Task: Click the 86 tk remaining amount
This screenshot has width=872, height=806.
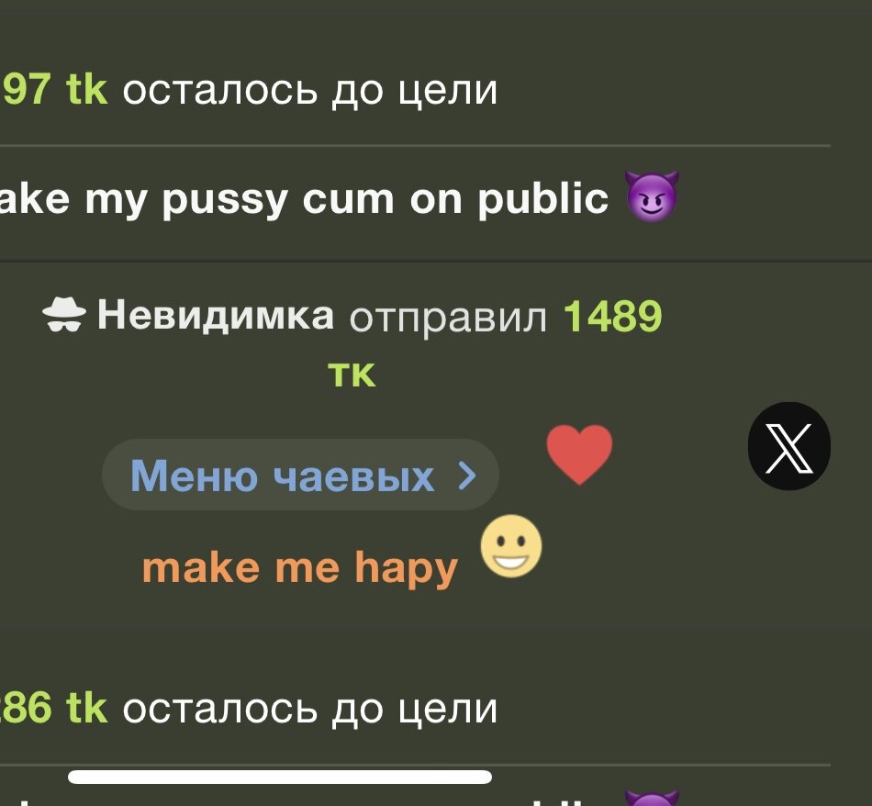Action: 54,708
